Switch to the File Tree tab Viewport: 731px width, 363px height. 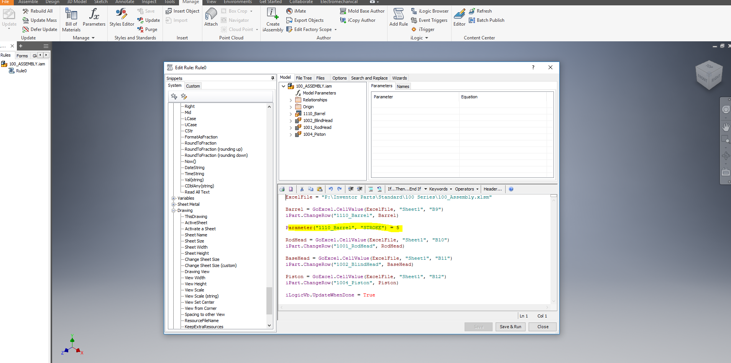point(304,78)
